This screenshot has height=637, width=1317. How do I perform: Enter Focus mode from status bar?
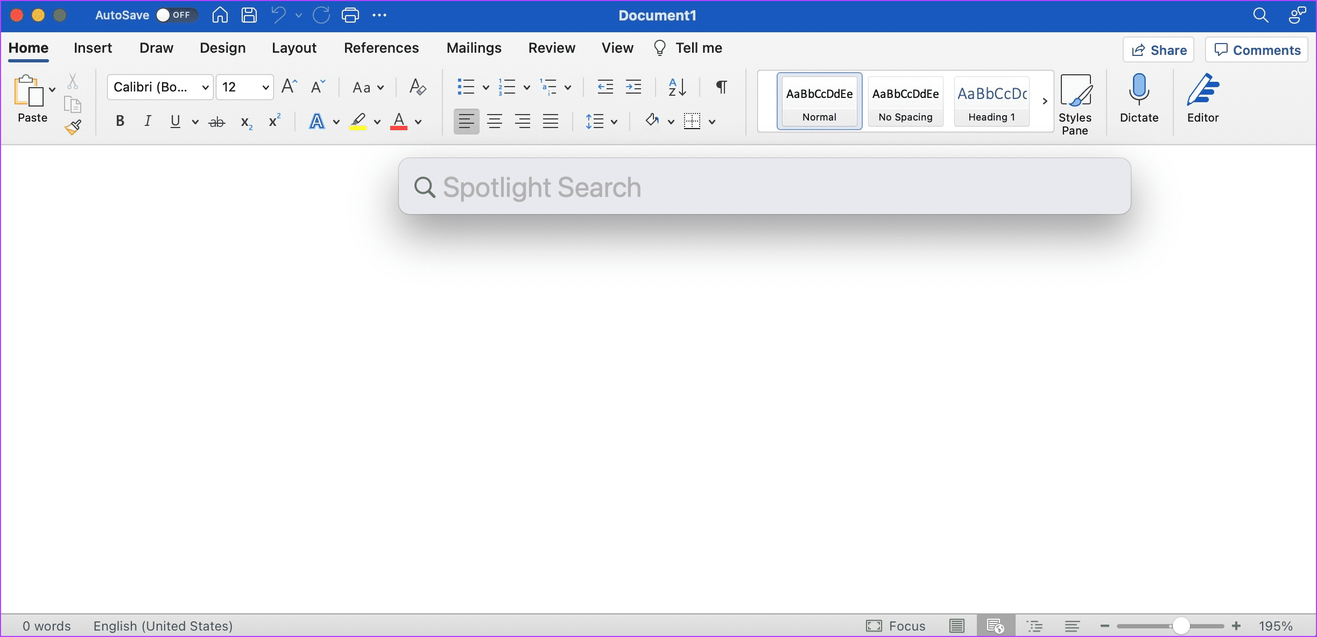coord(896,626)
